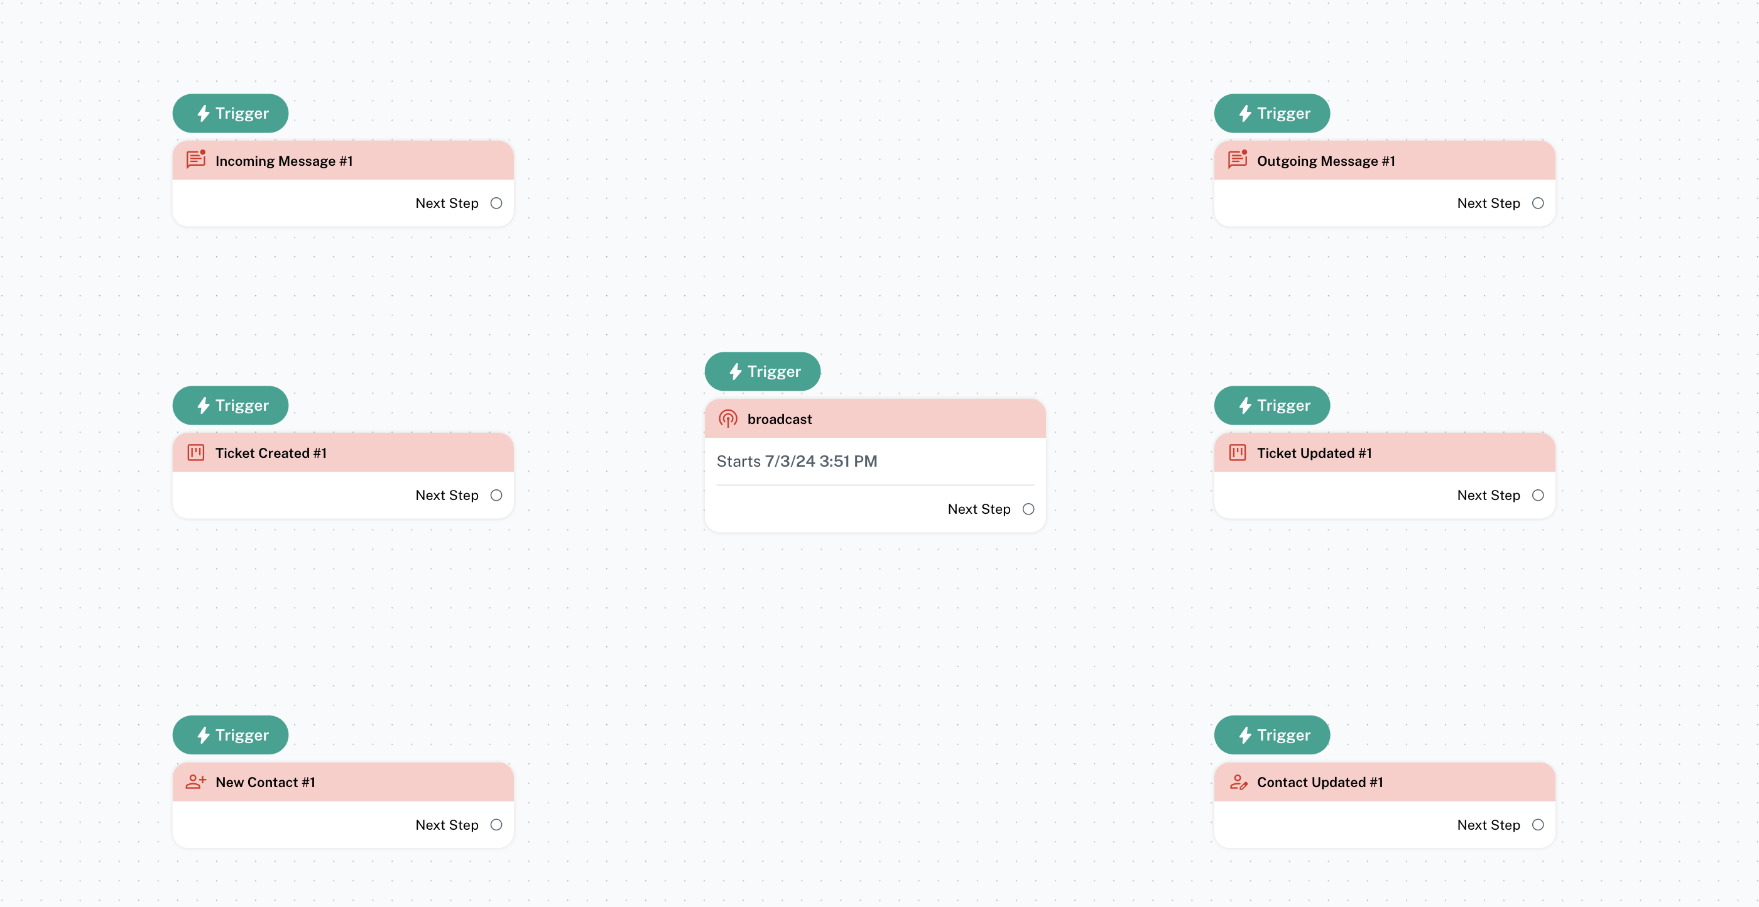The height and width of the screenshot is (907, 1759).
Task: Click the Contact Updated edit-person icon
Action: [x=1238, y=781]
